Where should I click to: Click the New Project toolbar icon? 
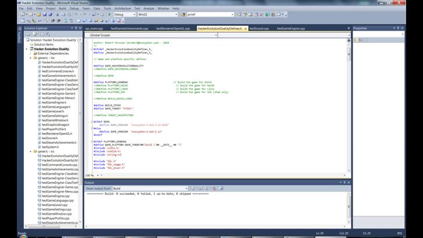point(22,15)
